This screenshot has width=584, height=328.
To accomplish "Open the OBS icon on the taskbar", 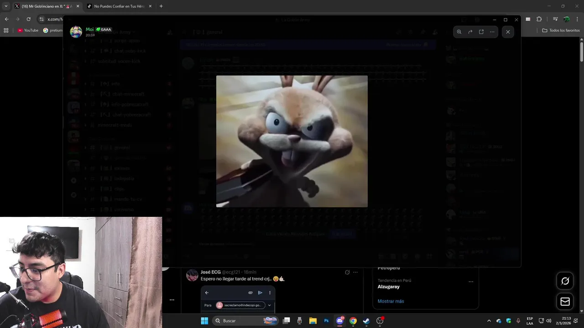I will (380, 321).
